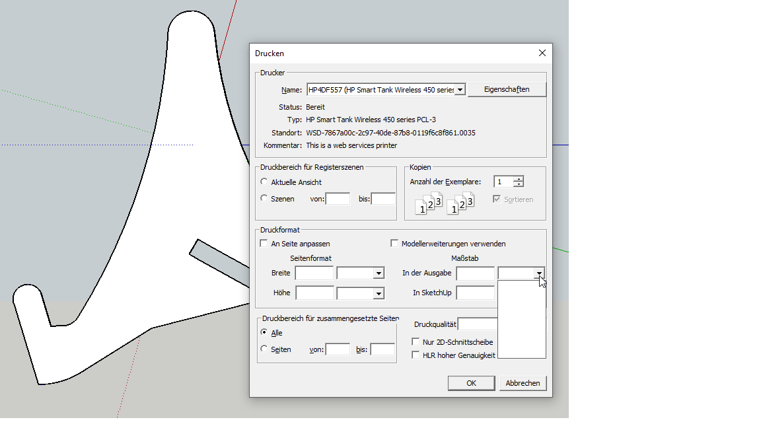The image size is (761, 428).
Task: Click the Szenen bis input field
Action: pyautogui.click(x=383, y=199)
